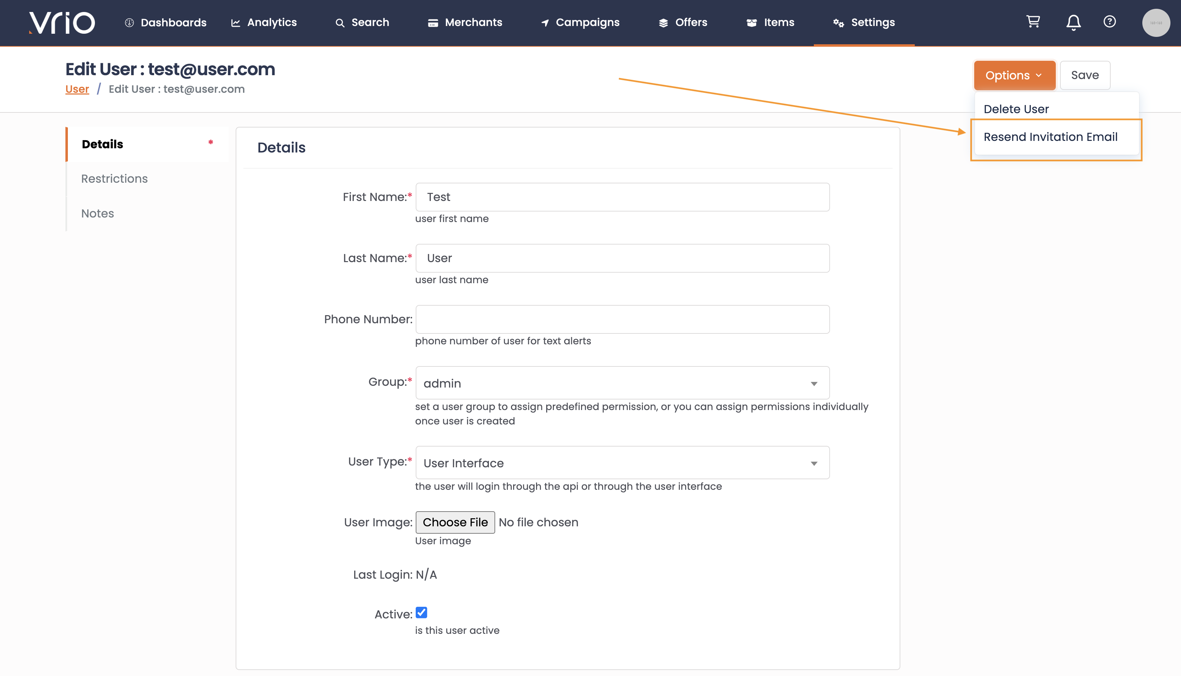Viewport: 1181px width, 676px height.
Task: Open the User Type dropdown
Action: [622, 463]
